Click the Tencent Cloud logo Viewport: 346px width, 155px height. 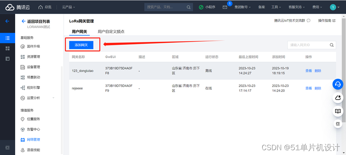coord(18,7)
